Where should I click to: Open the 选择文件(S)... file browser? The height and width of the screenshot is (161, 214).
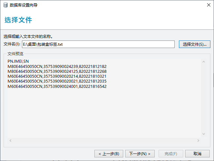(194, 44)
